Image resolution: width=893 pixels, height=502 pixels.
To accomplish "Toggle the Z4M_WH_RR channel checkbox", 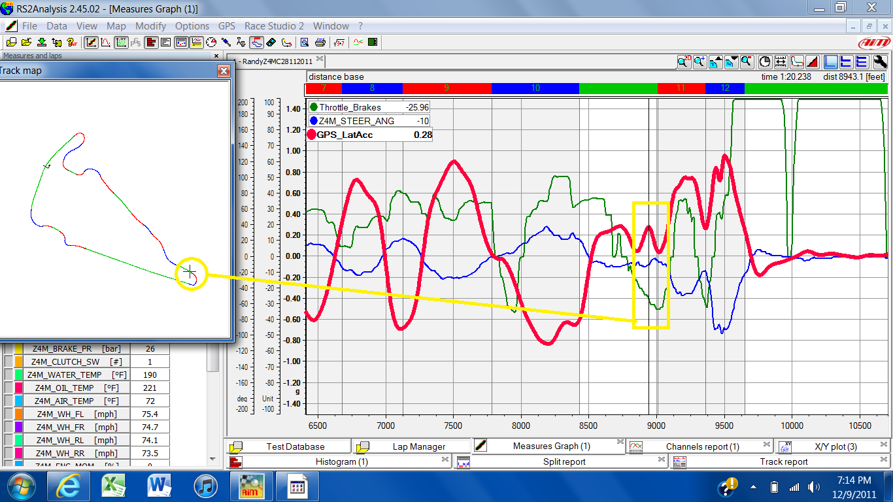I will [8, 454].
